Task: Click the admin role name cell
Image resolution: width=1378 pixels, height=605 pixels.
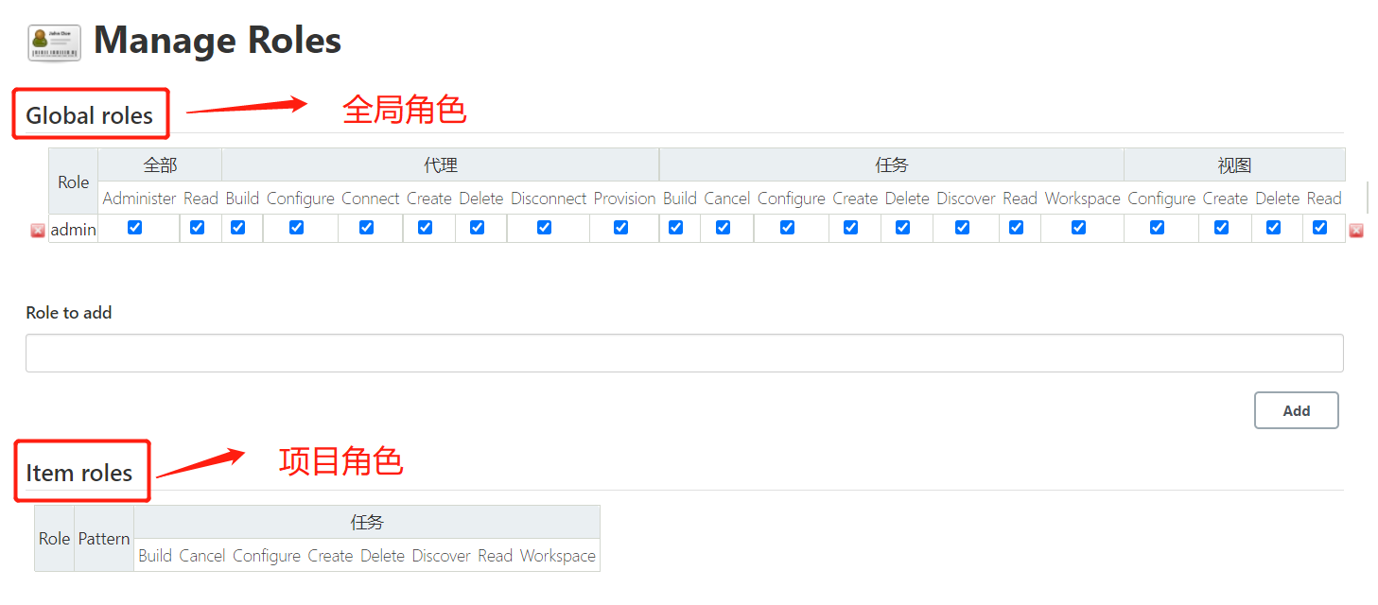Action: coord(73,229)
